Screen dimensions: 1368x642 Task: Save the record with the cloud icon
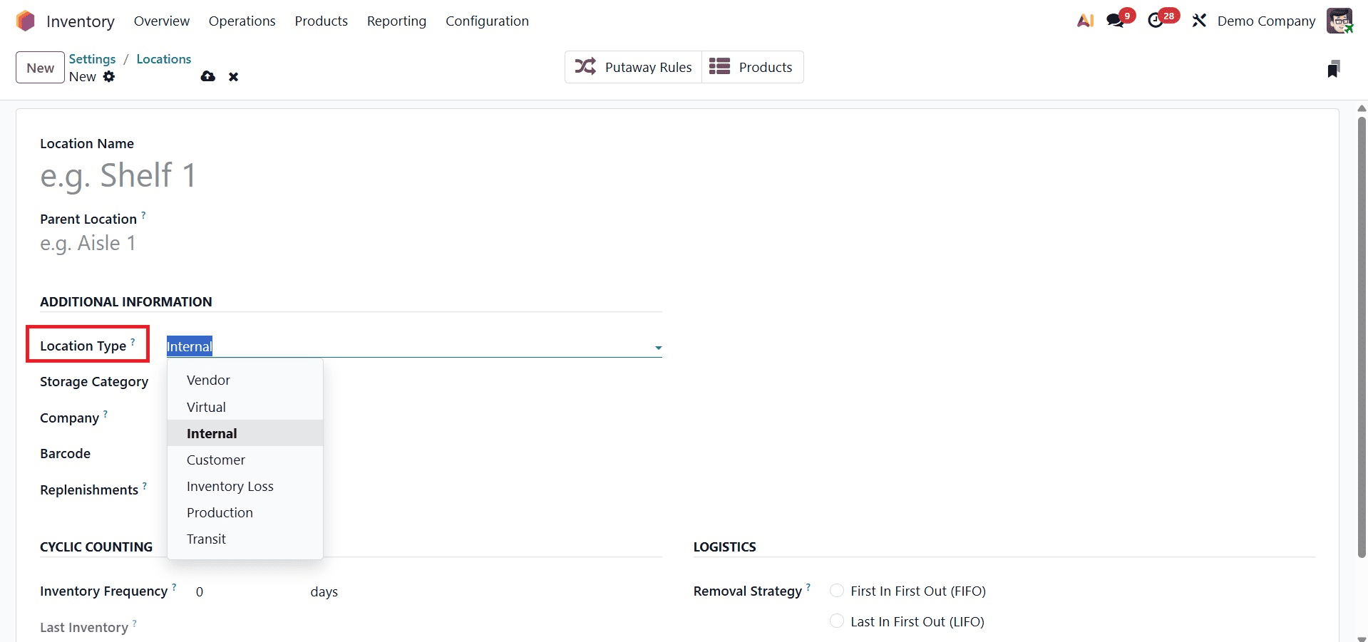coord(207,76)
